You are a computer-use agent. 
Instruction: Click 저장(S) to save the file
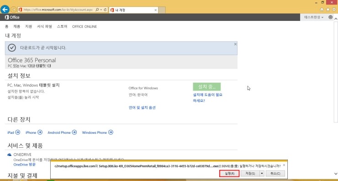point(250,173)
